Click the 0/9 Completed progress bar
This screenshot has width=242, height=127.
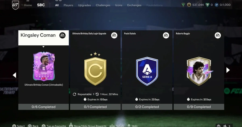click(199, 107)
